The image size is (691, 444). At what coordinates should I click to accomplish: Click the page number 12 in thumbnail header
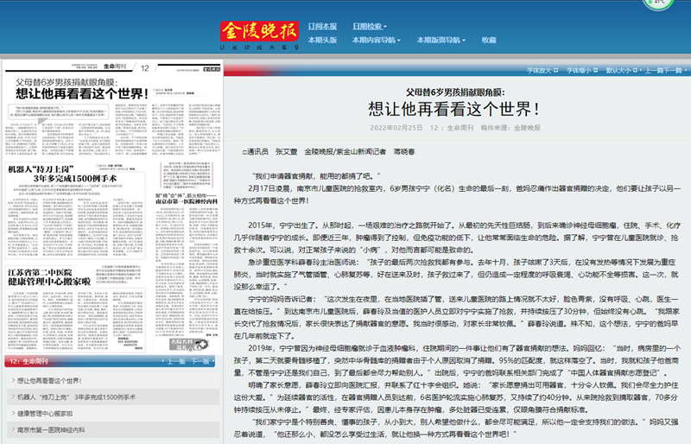click(144, 68)
